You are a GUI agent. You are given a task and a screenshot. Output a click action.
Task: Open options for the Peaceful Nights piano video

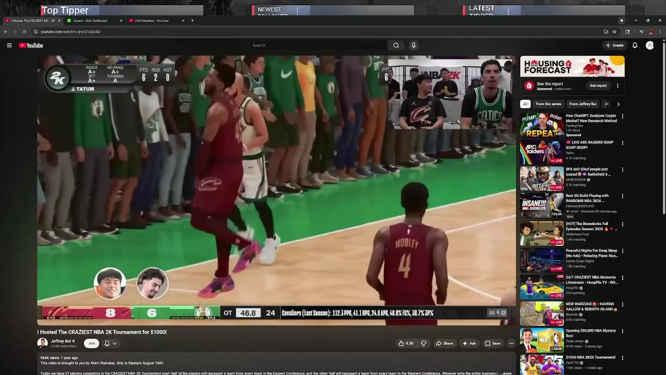click(x=622, y=251)
